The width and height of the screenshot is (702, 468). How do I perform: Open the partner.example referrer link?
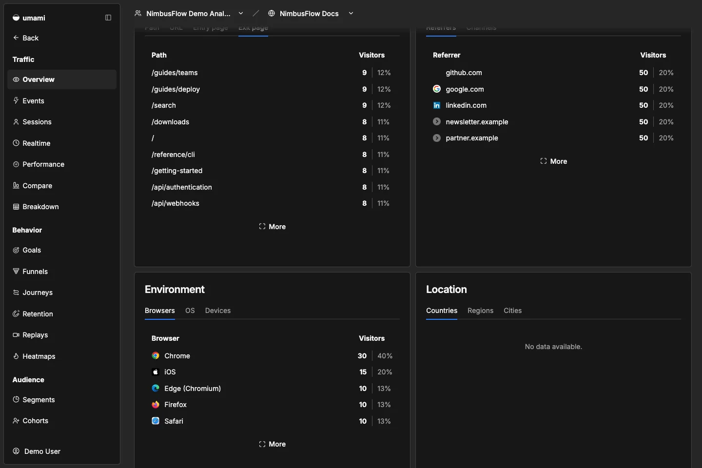[x=472, y=138]
